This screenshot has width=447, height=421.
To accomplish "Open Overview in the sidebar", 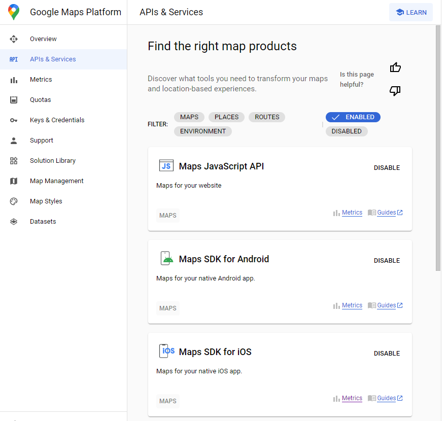I will (x=63, y=39).
